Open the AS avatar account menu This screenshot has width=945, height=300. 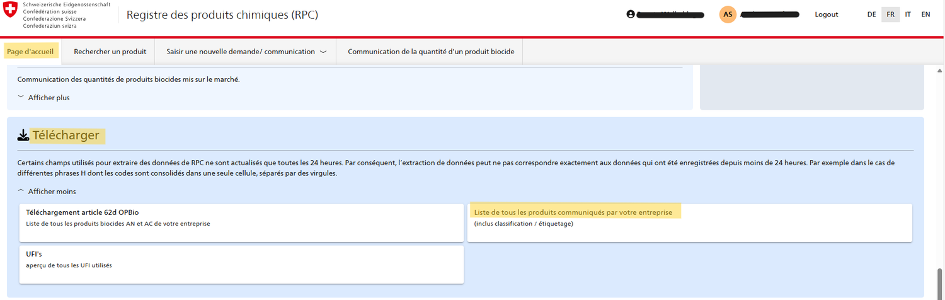(728, 14)
